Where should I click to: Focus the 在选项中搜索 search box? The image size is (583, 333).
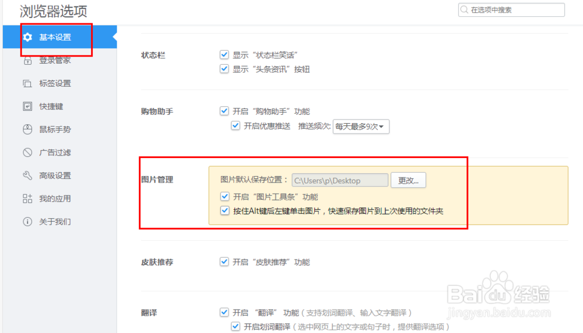511,10
